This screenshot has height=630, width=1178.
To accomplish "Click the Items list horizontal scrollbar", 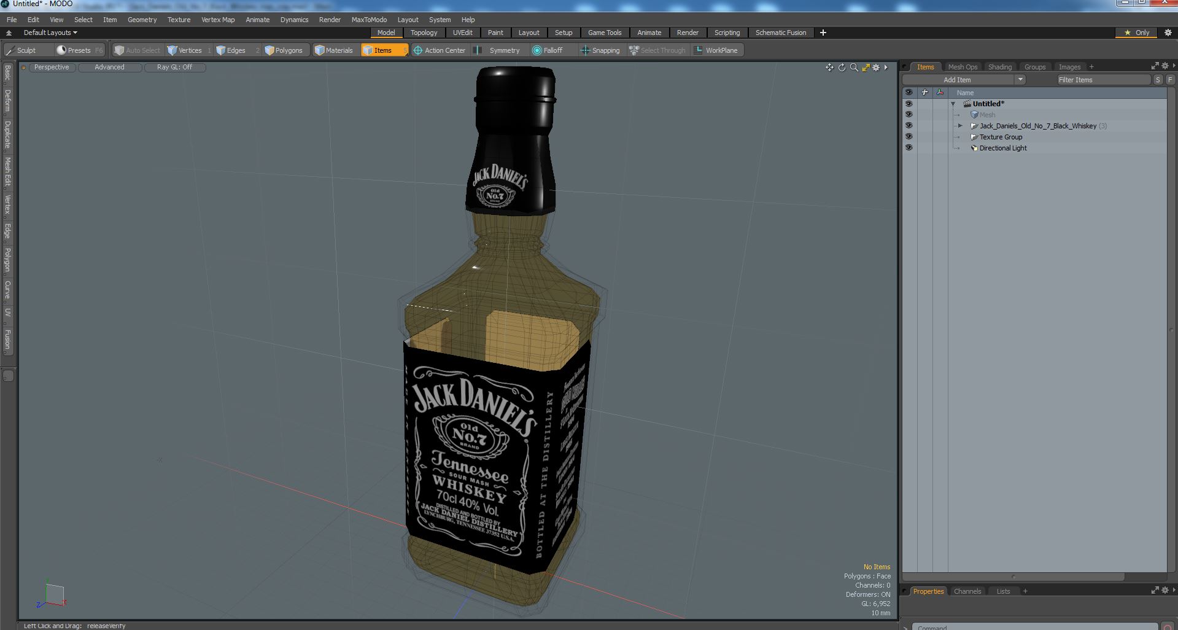I will click(1013, 577).
